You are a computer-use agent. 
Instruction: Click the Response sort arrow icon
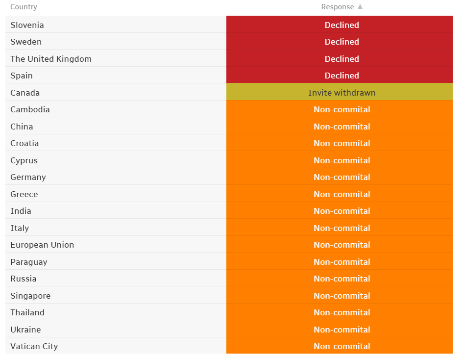[x=360, y=7]
